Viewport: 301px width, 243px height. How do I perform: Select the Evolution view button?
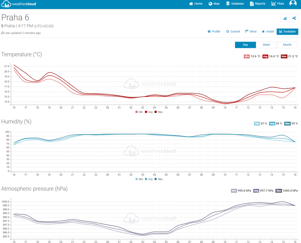pyautogui.click(x=287, y=32)
